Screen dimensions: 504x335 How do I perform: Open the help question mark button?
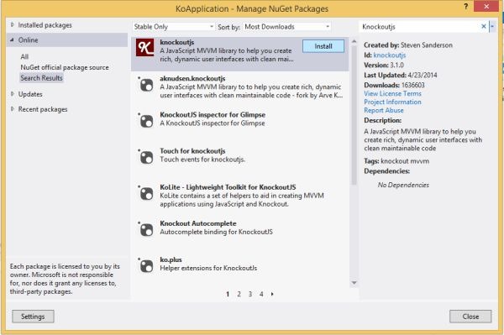coord(465,6)
